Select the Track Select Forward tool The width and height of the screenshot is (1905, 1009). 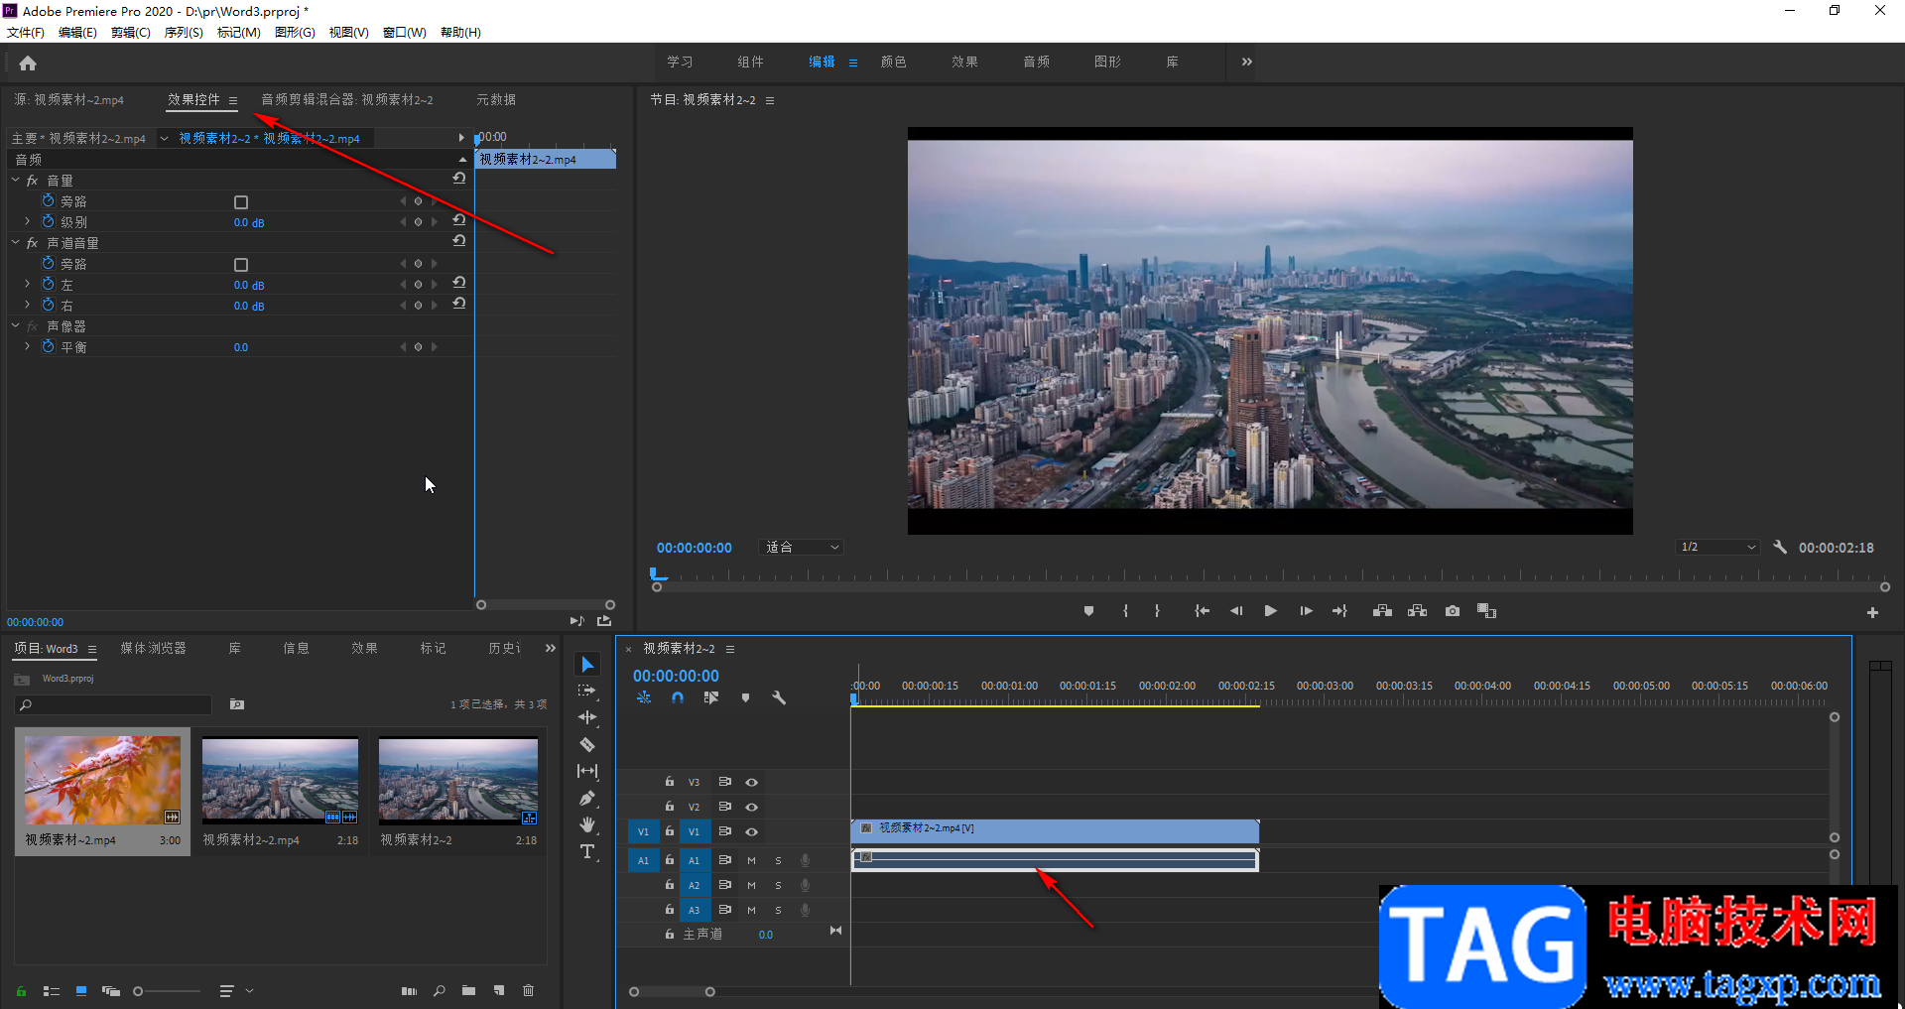[x=587, y=691]
